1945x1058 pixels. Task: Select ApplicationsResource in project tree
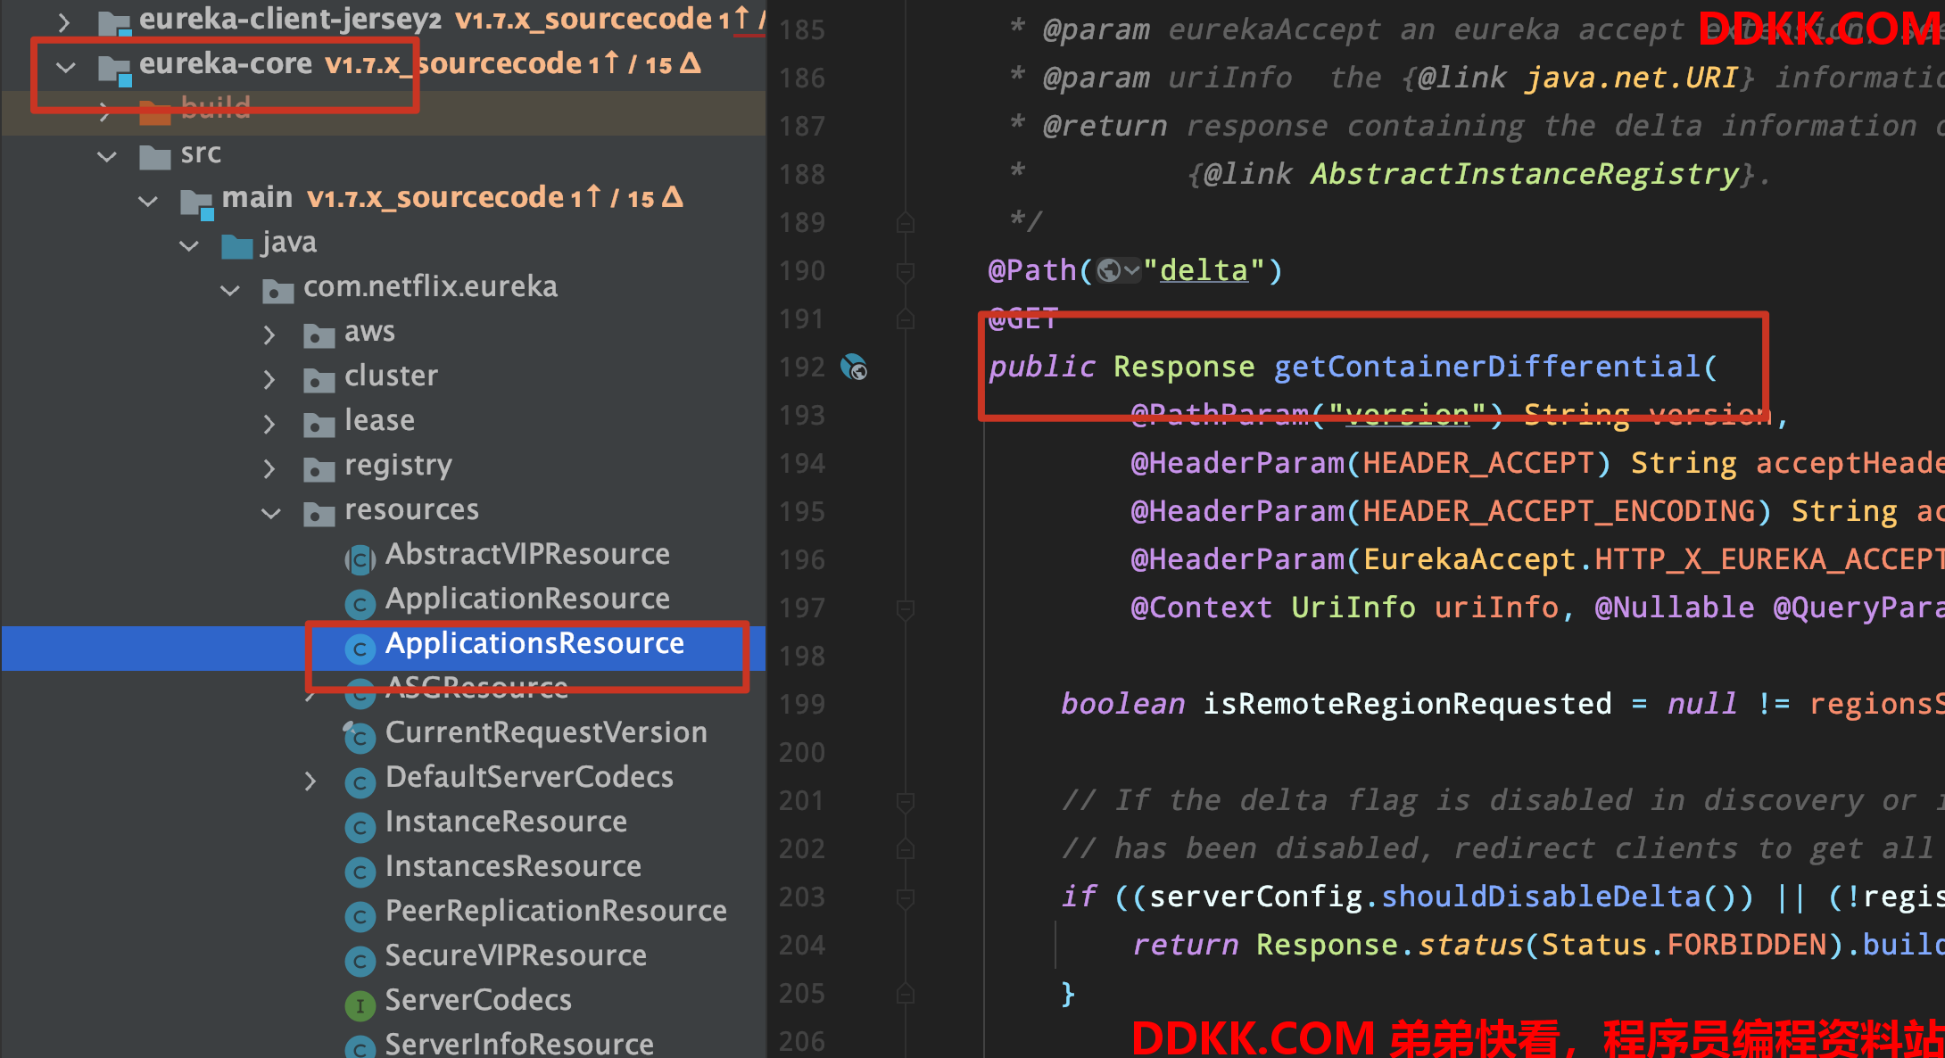[x=534, y=644]
